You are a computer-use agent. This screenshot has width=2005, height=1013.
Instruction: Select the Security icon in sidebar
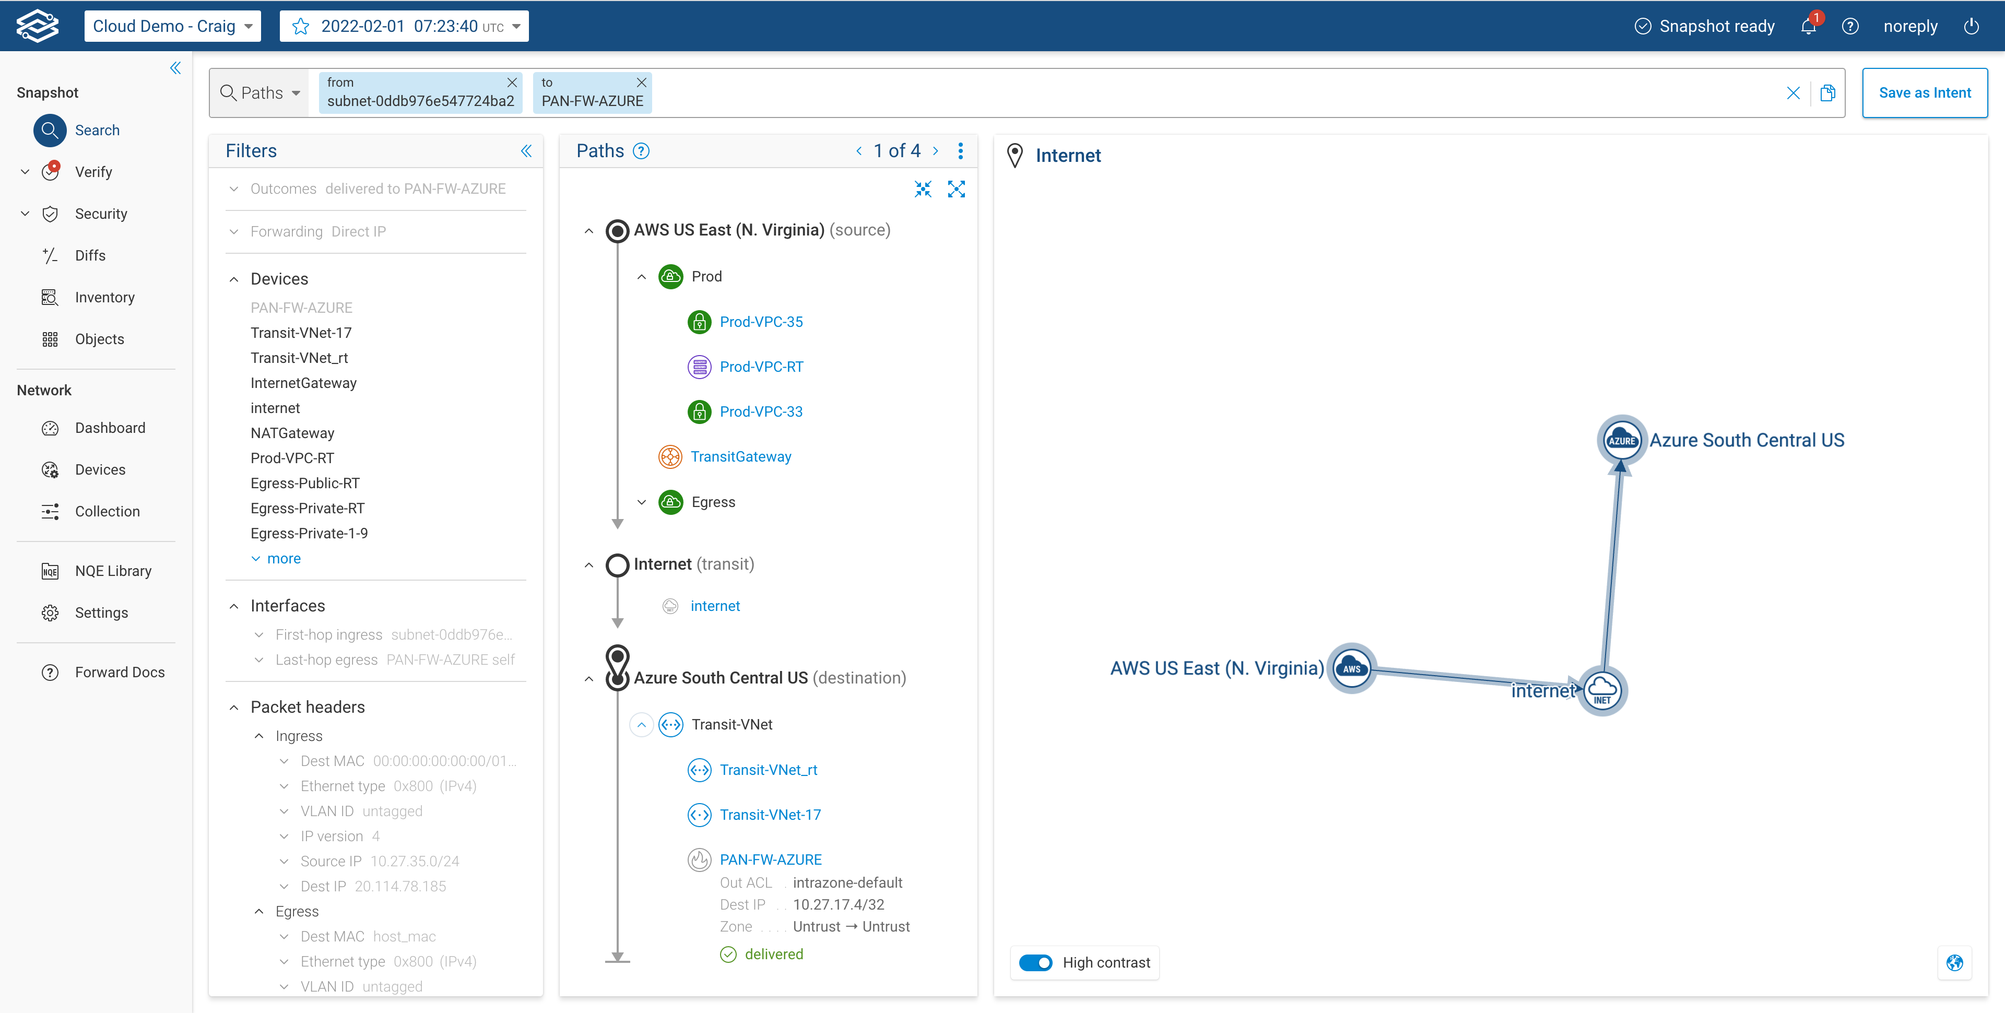click(x=50, y=214)
